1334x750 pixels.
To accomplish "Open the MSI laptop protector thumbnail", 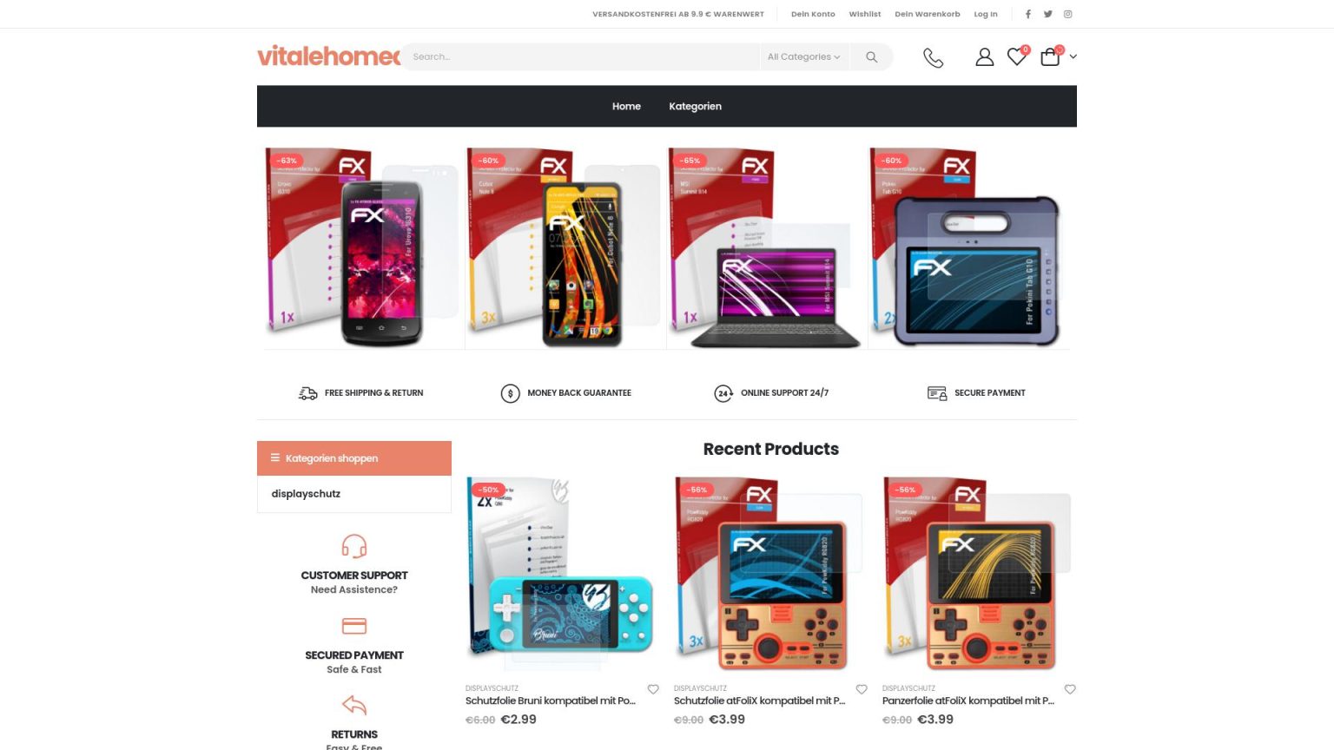I will pos(767,248).
